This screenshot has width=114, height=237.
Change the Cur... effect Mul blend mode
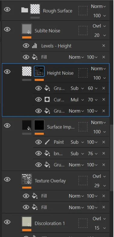click(77, 100)
